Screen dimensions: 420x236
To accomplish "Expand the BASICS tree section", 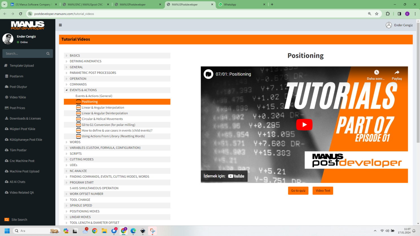I will point(67,56).
